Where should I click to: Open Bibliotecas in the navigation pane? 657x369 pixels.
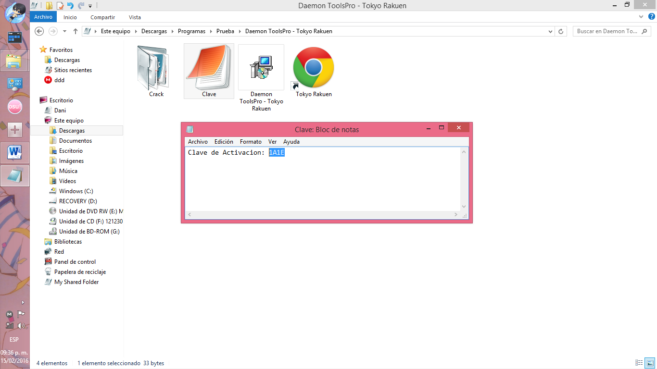click(68, 242)
